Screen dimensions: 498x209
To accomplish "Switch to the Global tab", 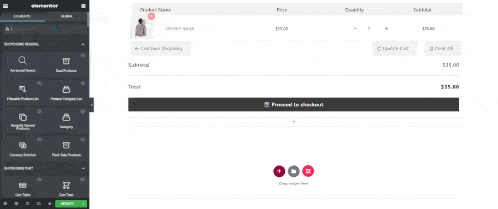I will tap(67, 16).
